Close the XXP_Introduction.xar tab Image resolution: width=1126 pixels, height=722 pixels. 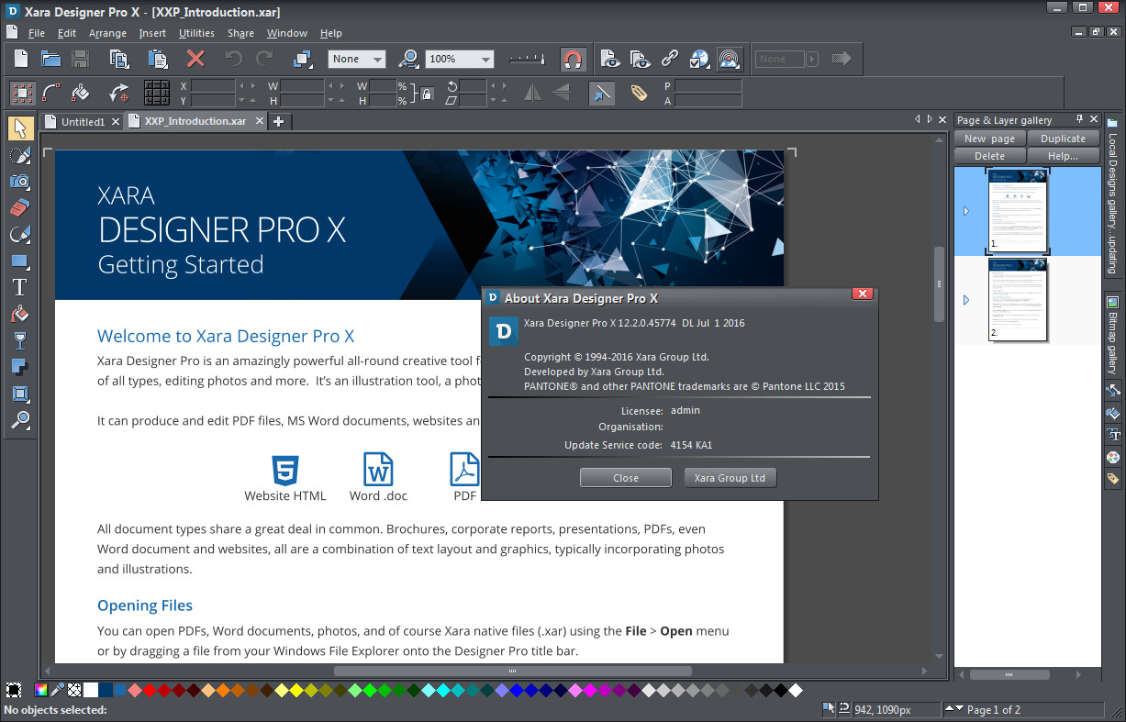coord(260,121)
